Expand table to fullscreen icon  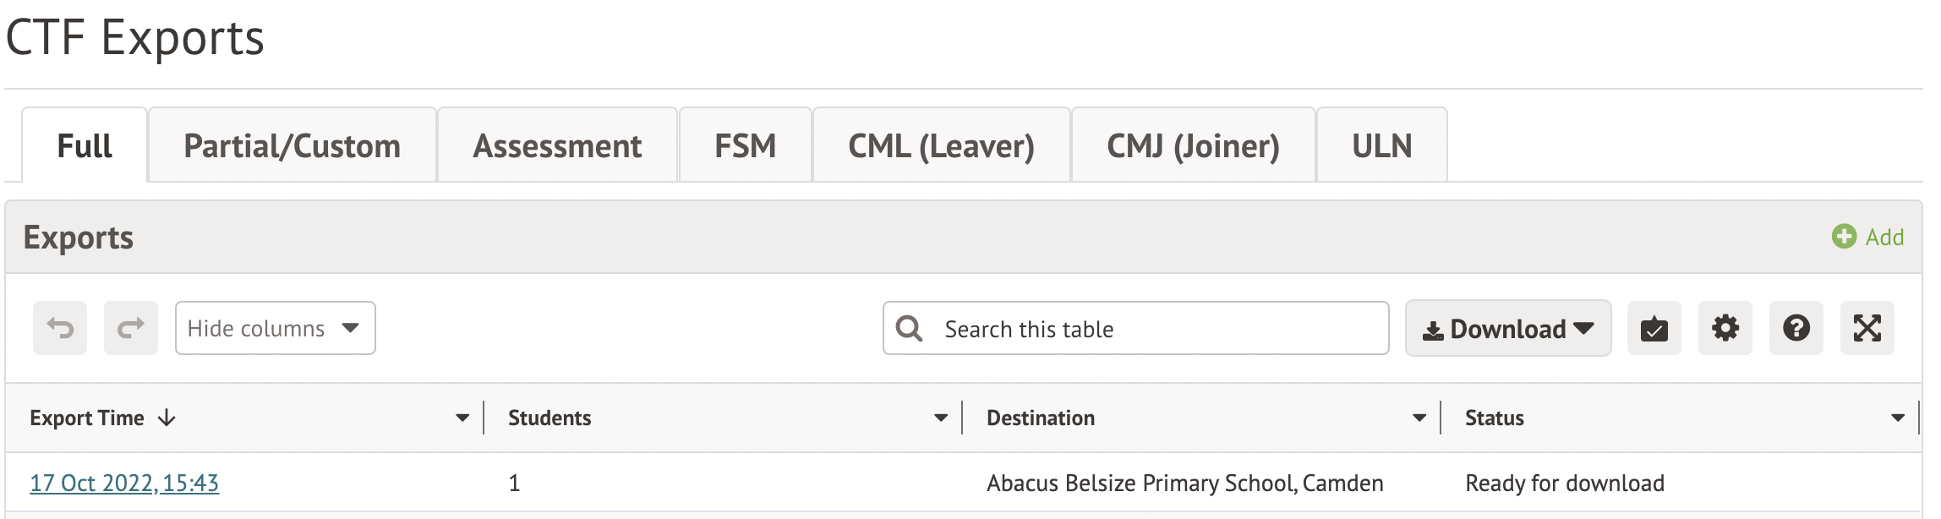click(1867, 328)
